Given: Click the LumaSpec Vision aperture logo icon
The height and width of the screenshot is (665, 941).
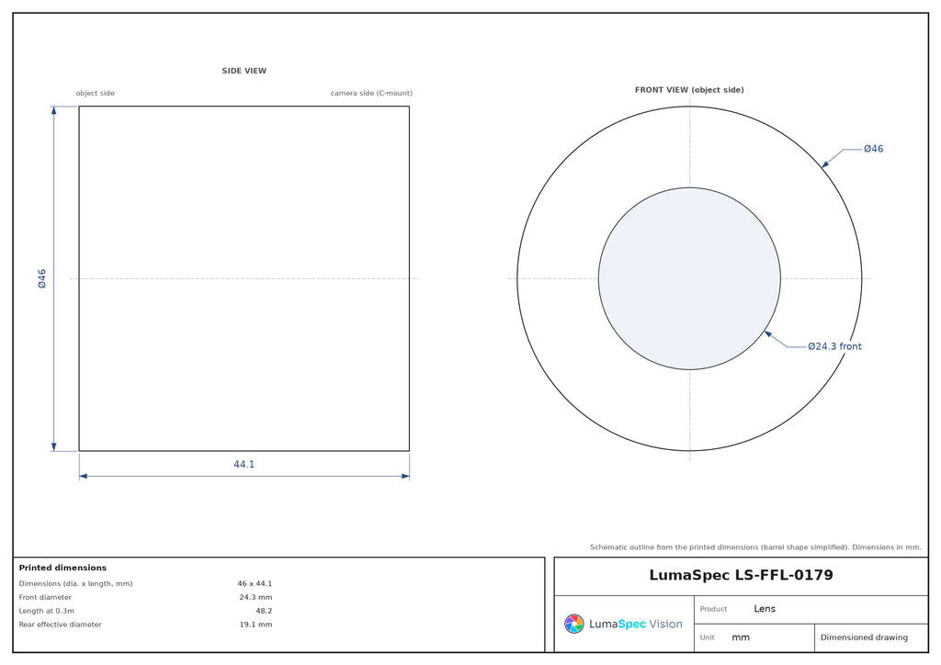Looking at the screenshot, I should tap(573, 624).
